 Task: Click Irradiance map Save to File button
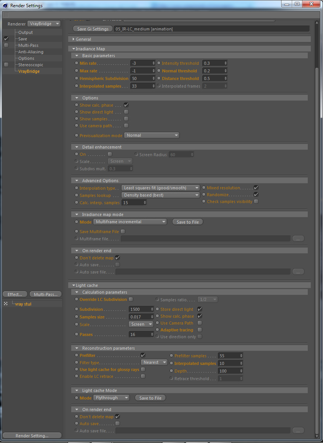188,222
